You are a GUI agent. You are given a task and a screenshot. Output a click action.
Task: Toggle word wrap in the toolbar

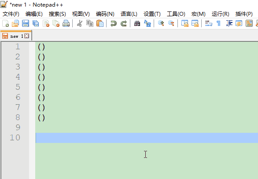click(209, 23)
